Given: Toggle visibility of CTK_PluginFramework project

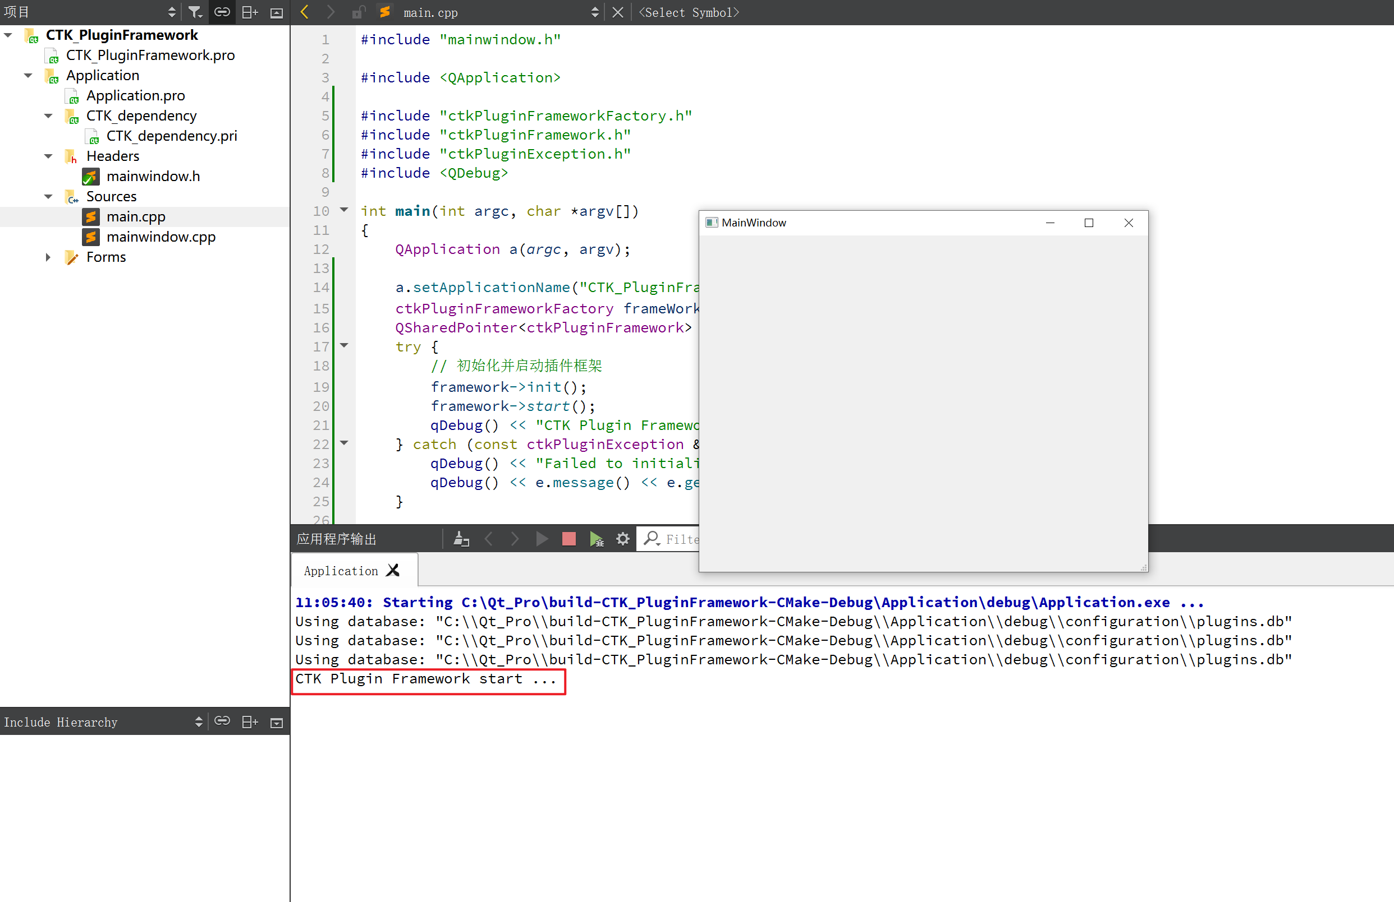Looking at the screenshot, I should click(x=7, y=35).
